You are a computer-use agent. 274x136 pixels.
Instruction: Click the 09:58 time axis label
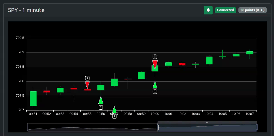coord(128,114)
